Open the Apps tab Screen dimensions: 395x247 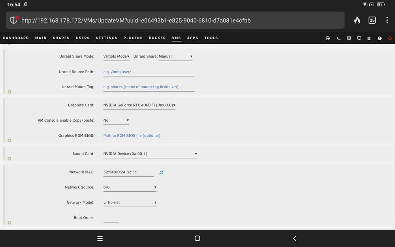192,38
